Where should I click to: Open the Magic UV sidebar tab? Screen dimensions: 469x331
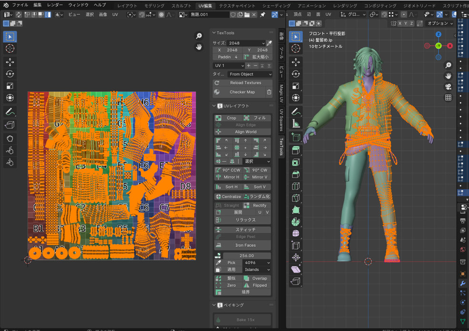(281, 94)
